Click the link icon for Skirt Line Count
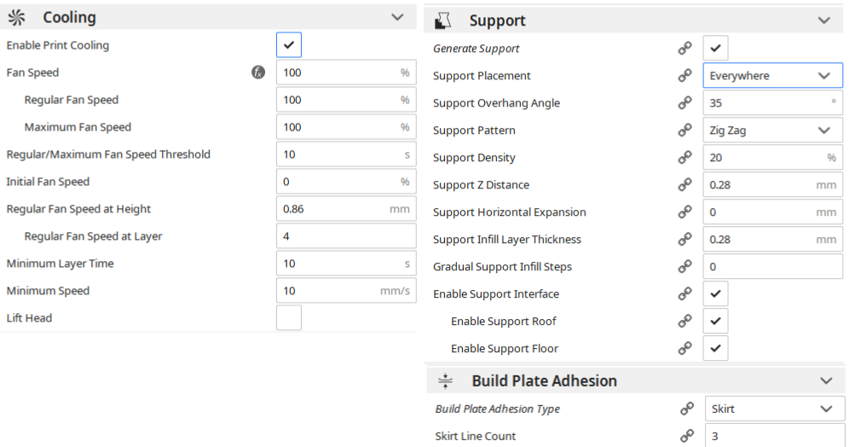Image resolution: width=849 pixels, height=447 pixels. coord(686,436)
